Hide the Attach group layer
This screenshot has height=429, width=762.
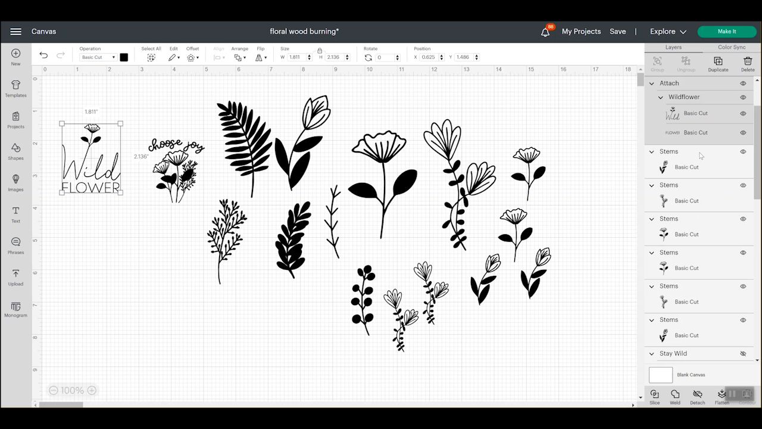[743, 83]
